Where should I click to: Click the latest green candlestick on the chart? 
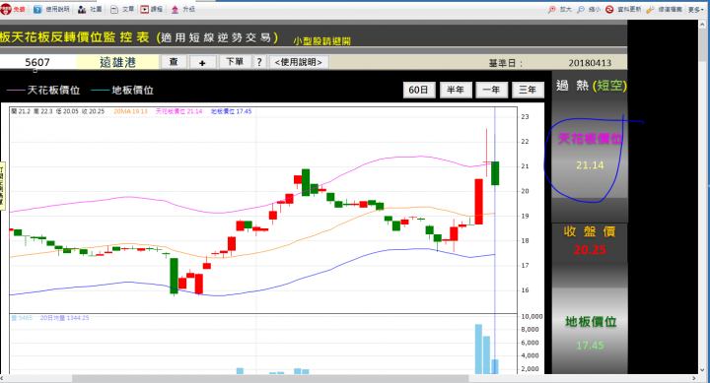(495, 173)
